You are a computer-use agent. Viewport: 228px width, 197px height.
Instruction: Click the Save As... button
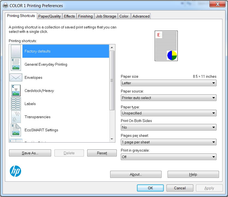(x=30, y=153)
